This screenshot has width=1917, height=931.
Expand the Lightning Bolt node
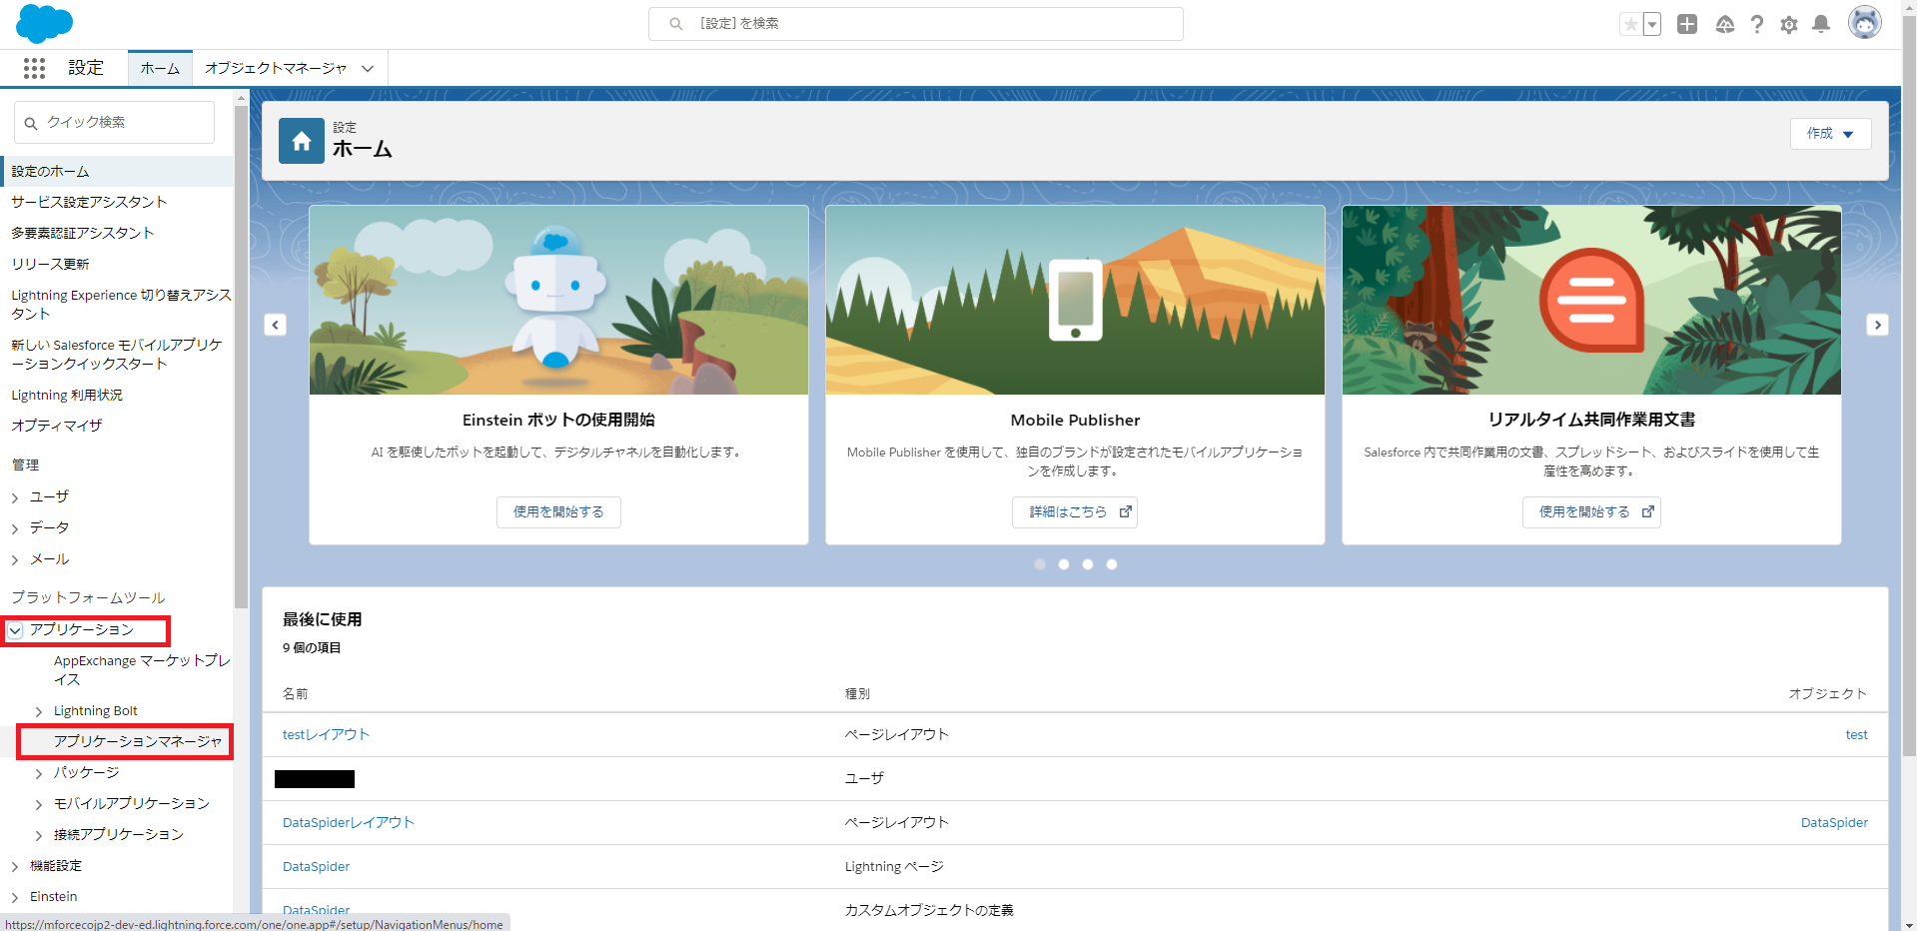coord(39,712)
